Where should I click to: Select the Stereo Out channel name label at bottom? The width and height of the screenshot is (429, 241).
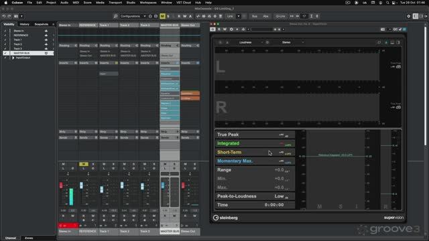click(190, 231)
